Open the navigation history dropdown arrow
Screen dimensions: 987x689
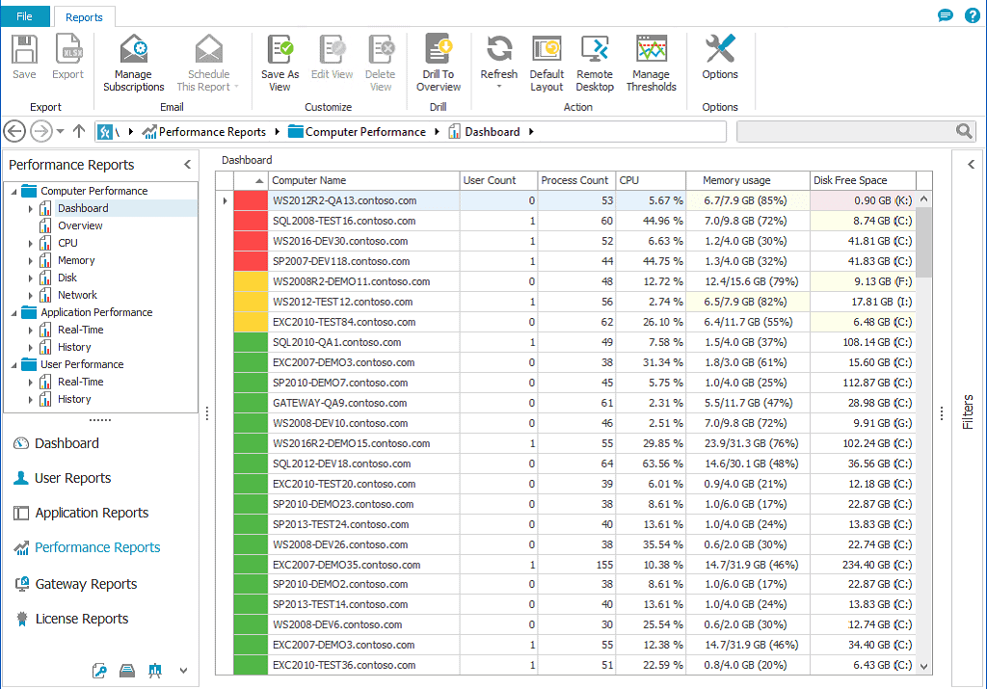[x=61, y=131]
